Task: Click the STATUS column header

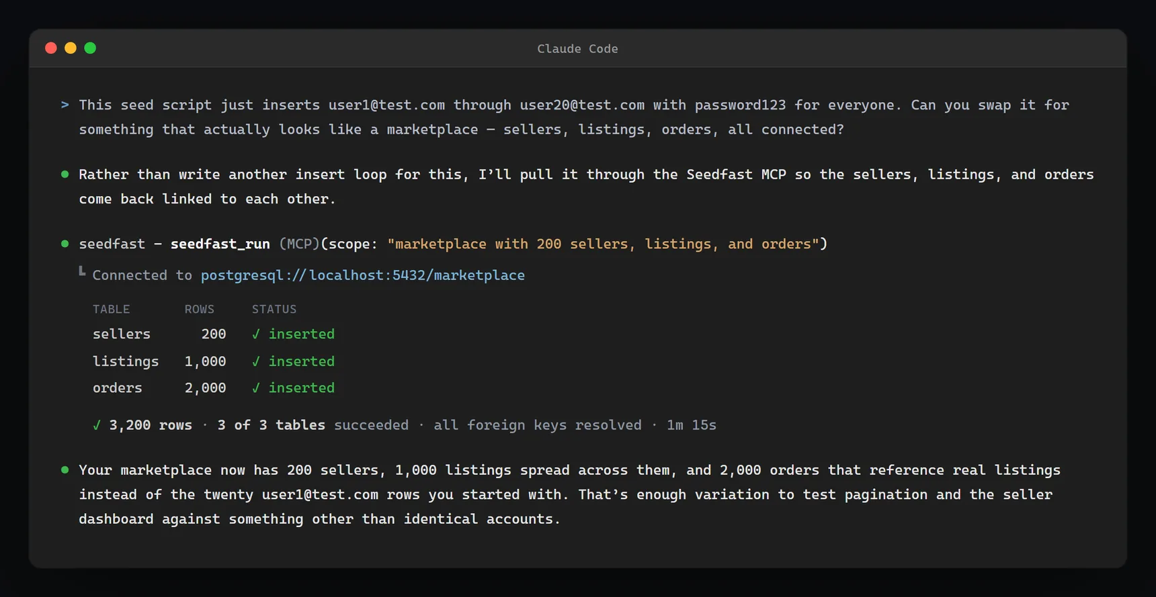Action: pos(274,309)
